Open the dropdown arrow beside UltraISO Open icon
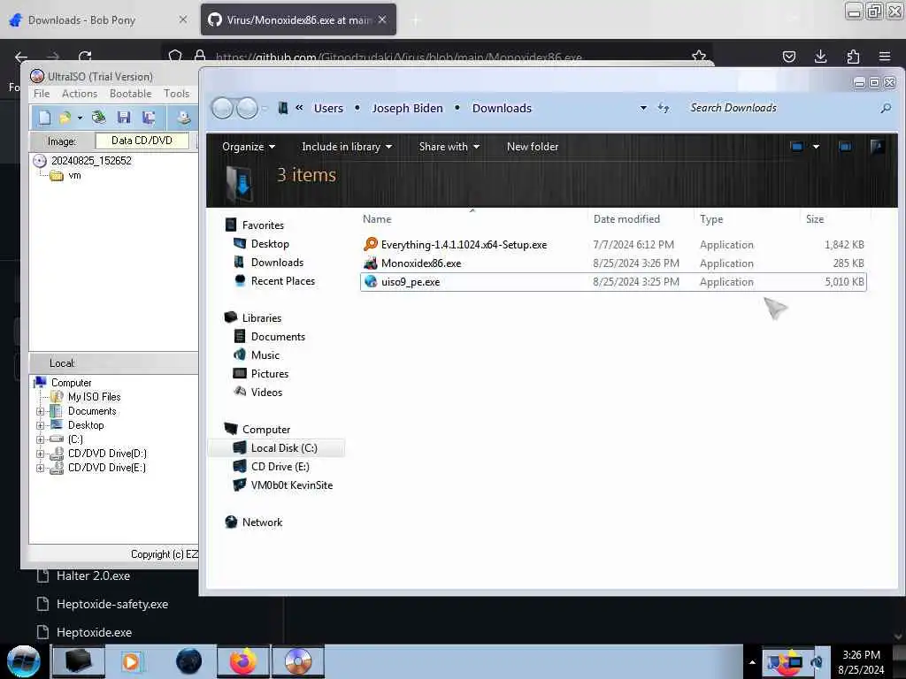This screenshot has width=906, height=679. click(80, 118)
